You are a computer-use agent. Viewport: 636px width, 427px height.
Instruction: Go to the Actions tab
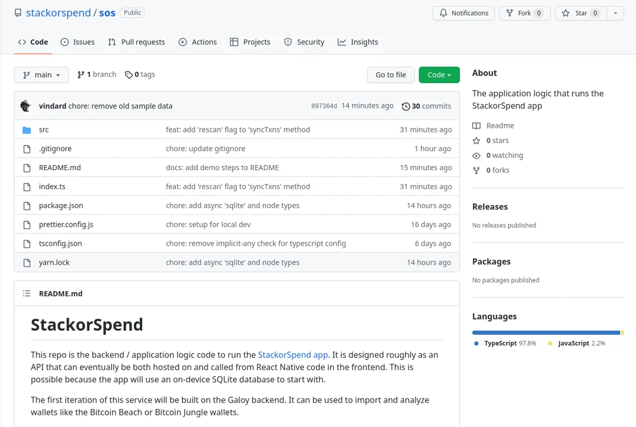pyautogui.click(x=198, y=42)
